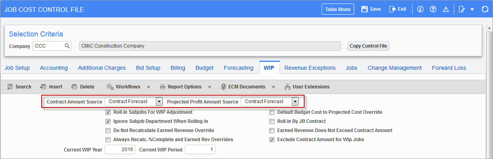Click the warning triangle icon
The image size is (493, 159).
445,9
